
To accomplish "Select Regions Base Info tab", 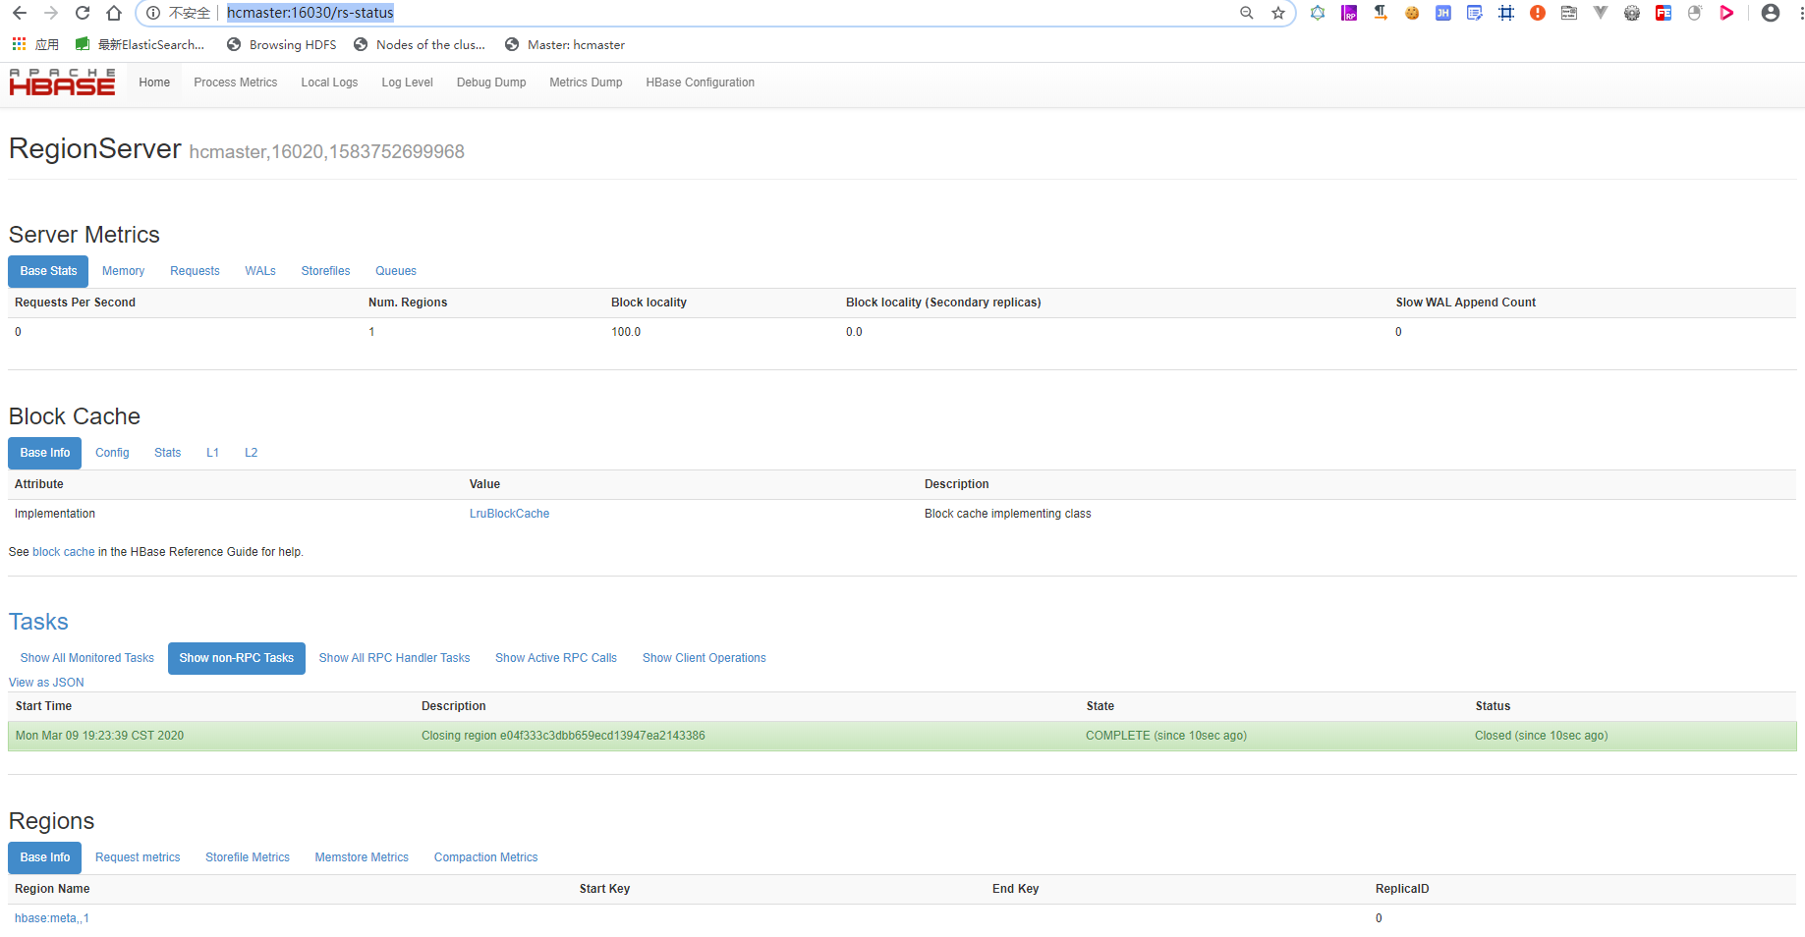I will click(45, 857).
